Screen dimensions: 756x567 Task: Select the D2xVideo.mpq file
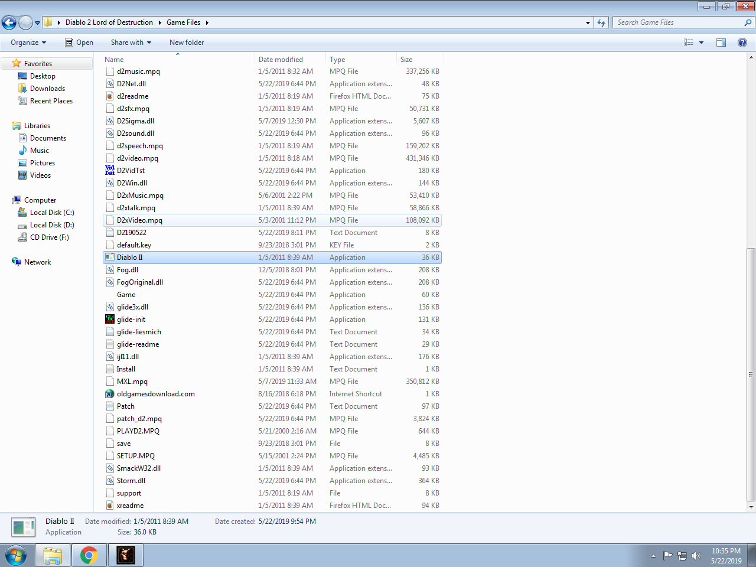point(272,220)
